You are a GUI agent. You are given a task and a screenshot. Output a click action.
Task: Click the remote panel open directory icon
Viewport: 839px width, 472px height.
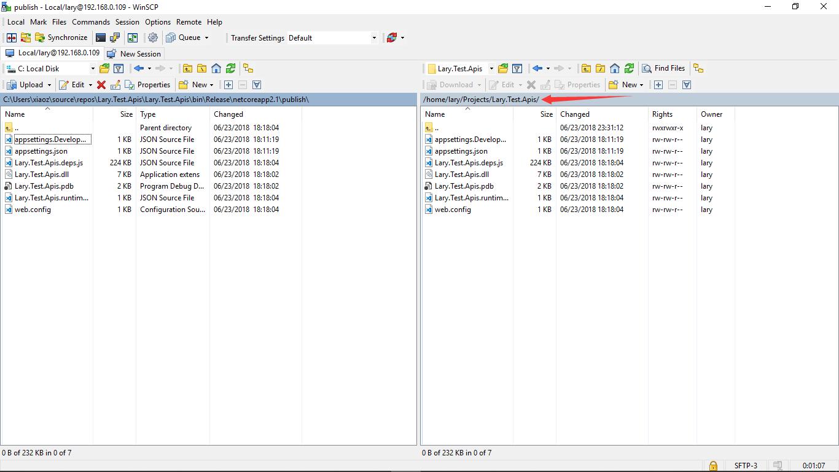(x=503, y=68)
